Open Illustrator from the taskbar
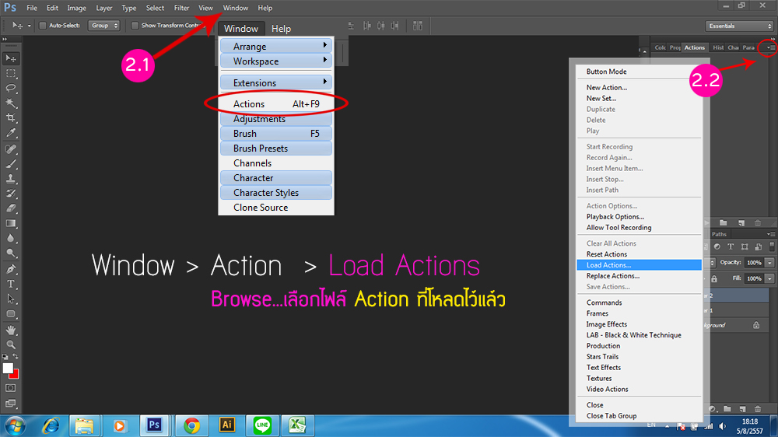Image resolution: width=778 pixels, height=437 pixels. point(226,425)
